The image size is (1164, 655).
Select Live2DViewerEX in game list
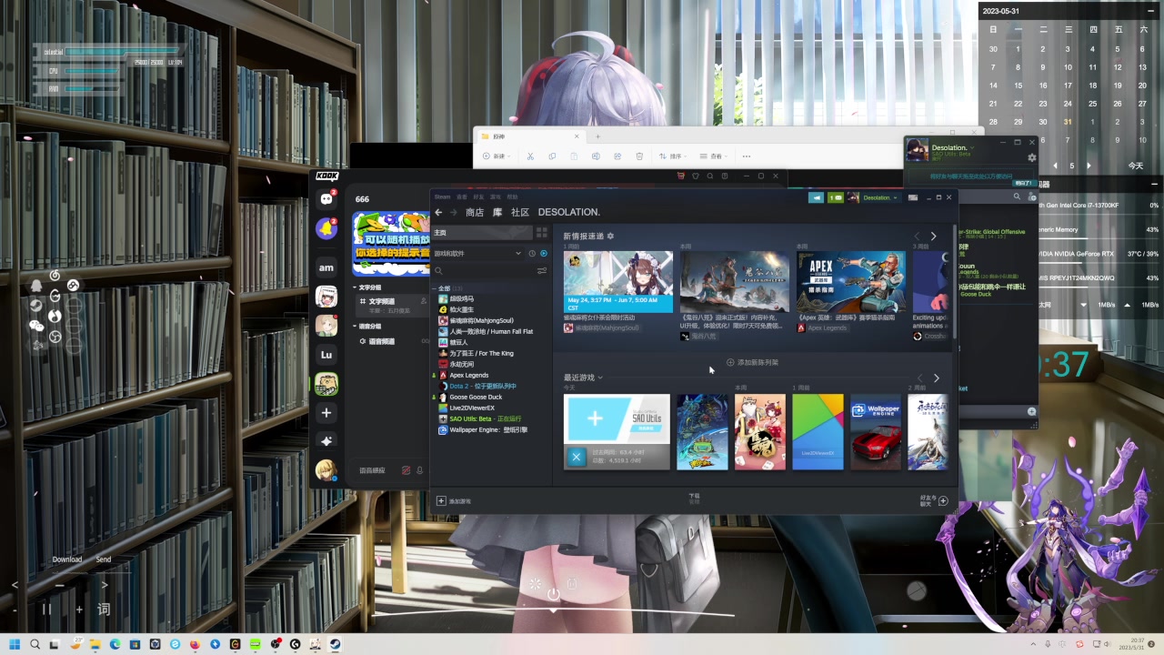(x=472, y=408)
